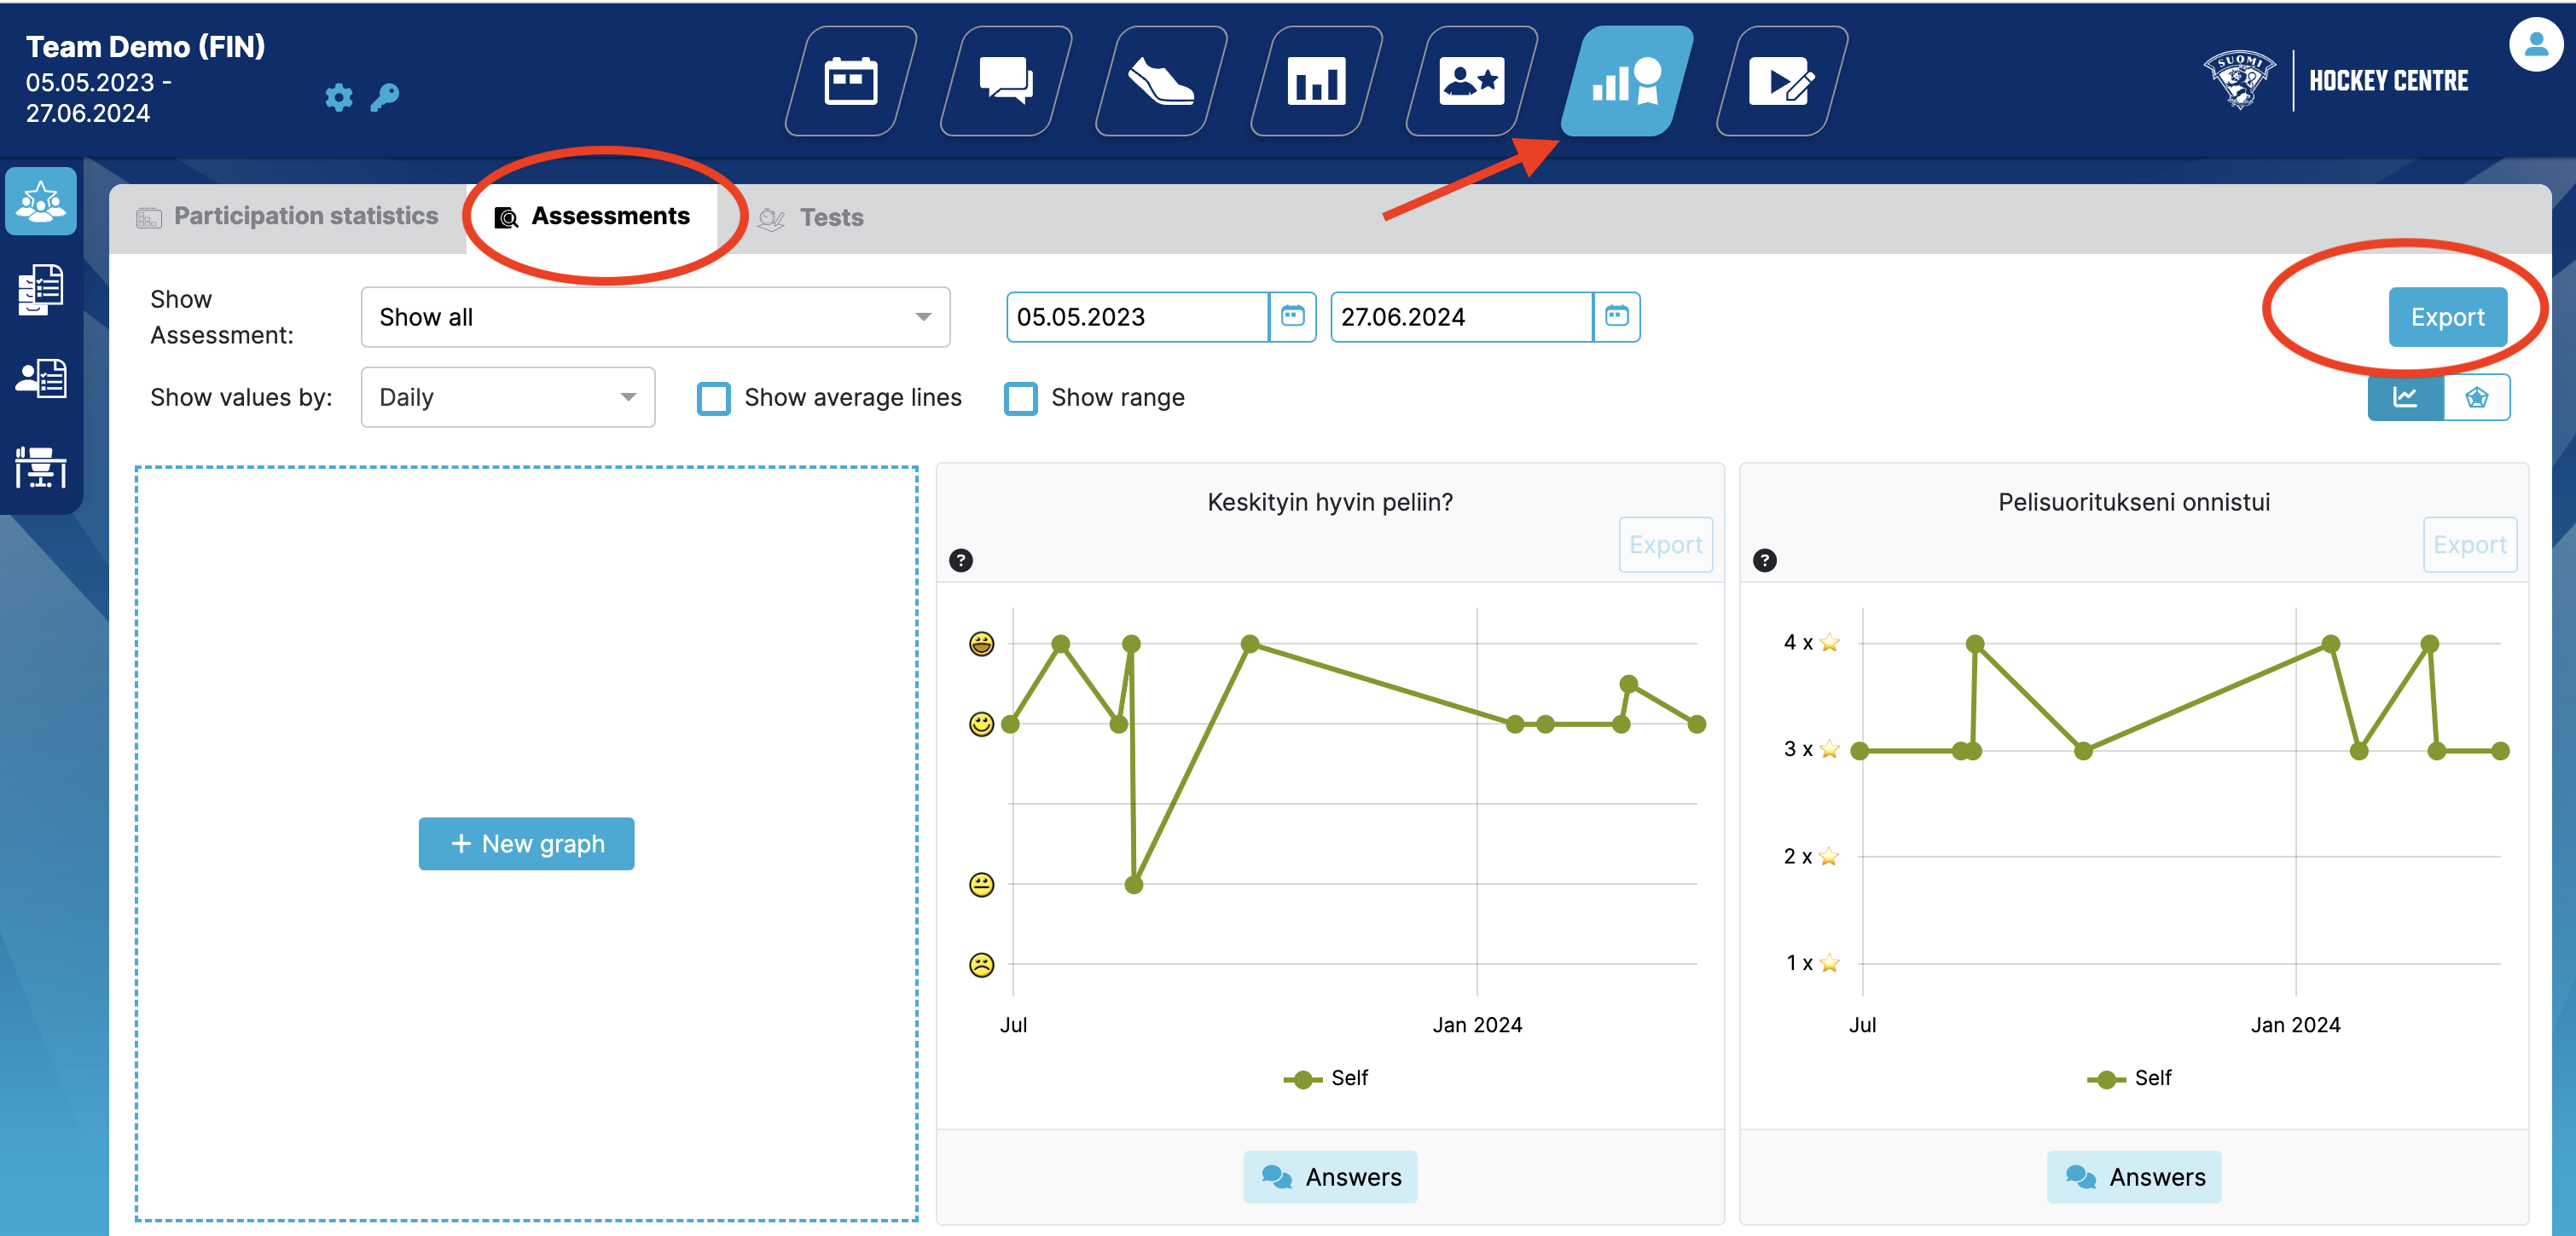Expand the Show Assessment dropdown
The image size is (2576, 1236).
(655, 317)
